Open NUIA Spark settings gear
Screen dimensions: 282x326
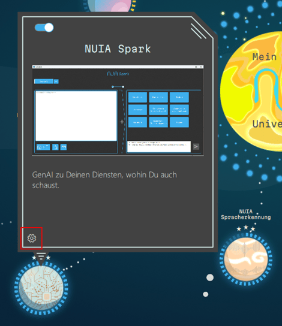click(32, 238)
